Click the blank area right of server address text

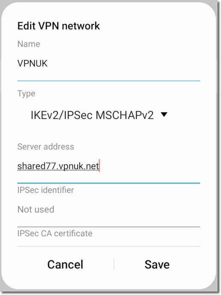pyautogui.click(x=150, y=166)
